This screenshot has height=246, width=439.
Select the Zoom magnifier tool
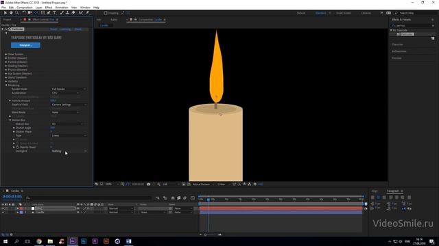[x=16, y=13]
